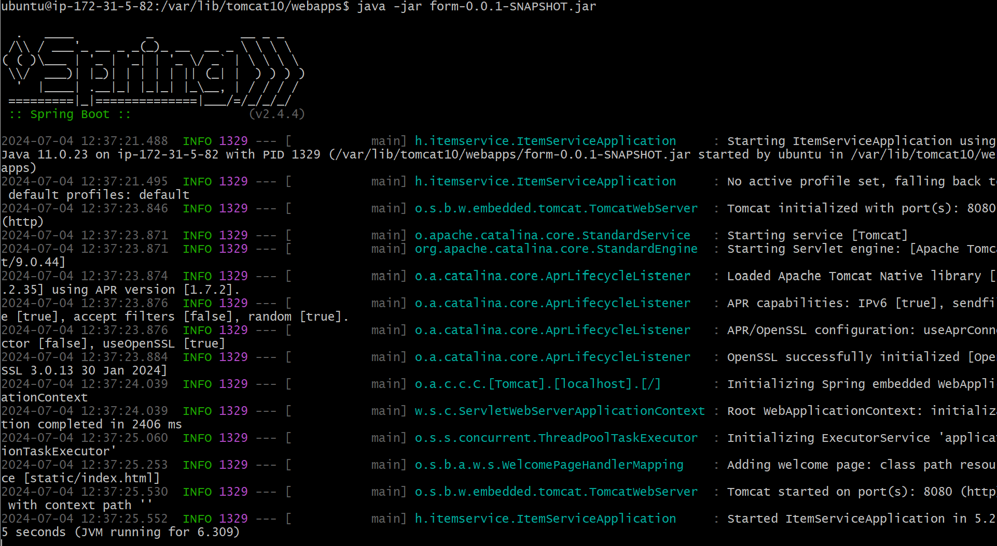
Task: Click 'o.a.c.c.C.[Tomcat].[localhost].[/]' logger name
Action: pos(538,384)
